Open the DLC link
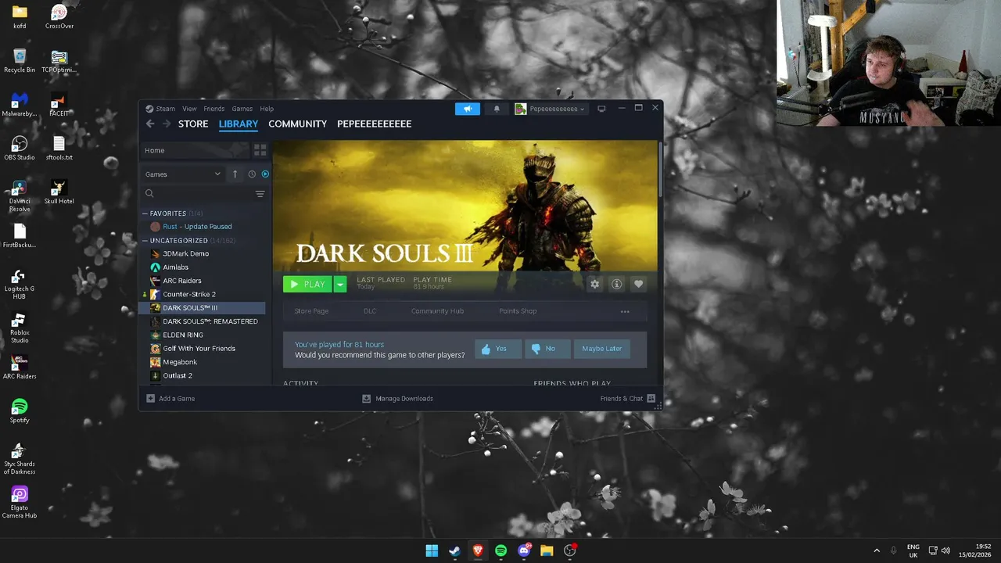 (x=370, y=311)
